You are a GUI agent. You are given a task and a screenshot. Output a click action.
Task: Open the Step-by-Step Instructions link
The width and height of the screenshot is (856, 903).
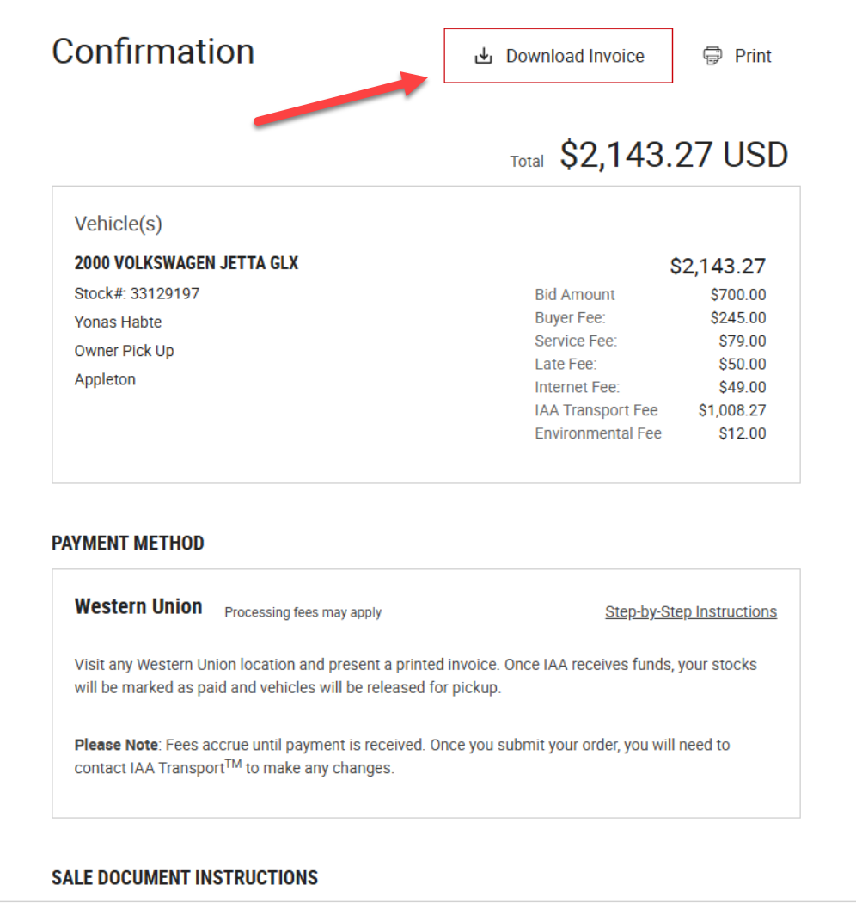(x=691, y=612)
